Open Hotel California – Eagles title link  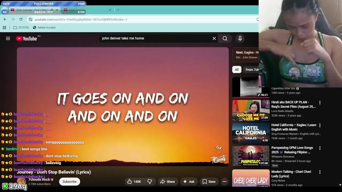click(x=294, y=127)
